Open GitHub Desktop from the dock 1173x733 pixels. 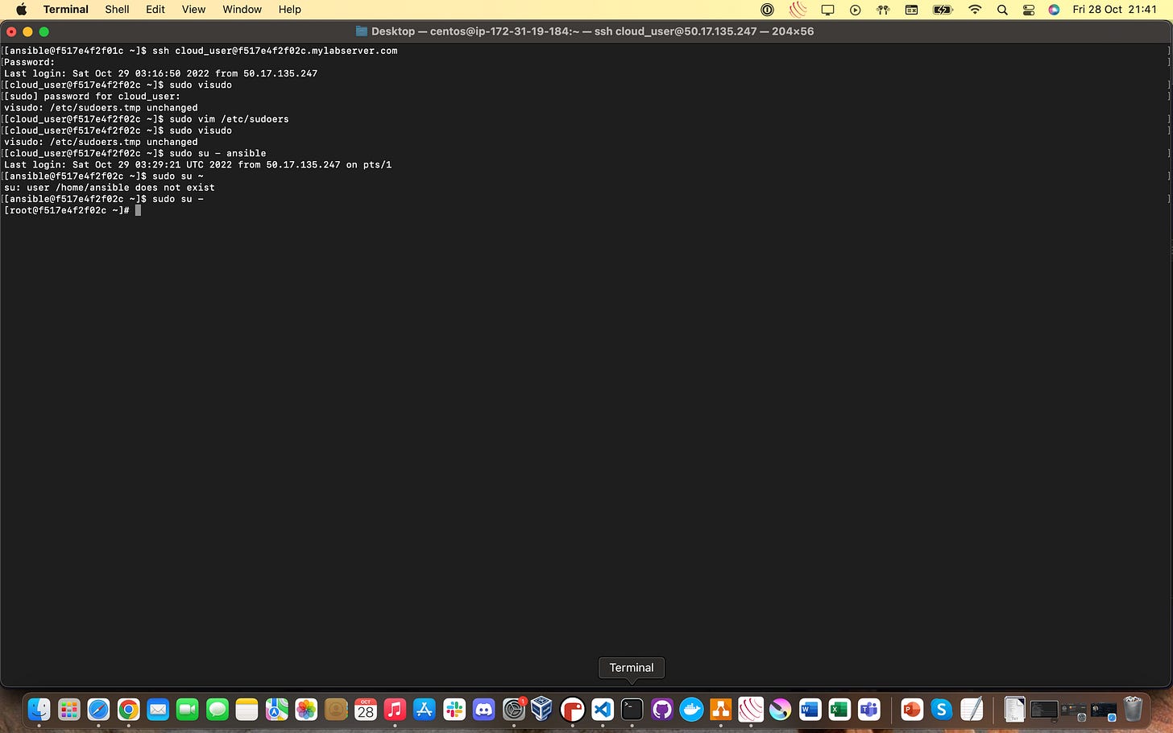point(661,710)
